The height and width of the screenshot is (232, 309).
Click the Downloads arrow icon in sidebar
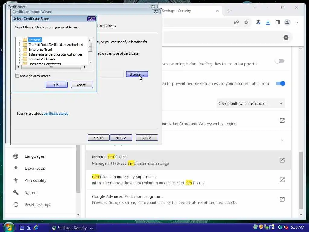click(x=16, y=168)
